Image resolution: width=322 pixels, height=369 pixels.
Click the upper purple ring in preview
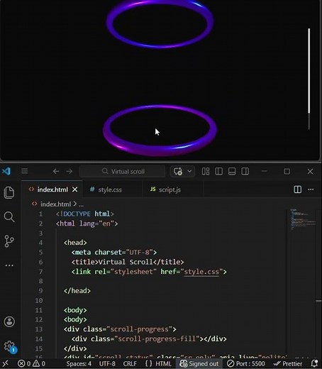pos(160,23)
